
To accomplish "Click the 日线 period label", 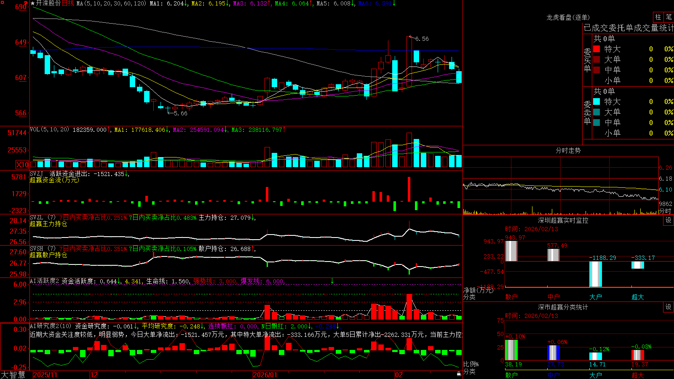I will point(68,3).
